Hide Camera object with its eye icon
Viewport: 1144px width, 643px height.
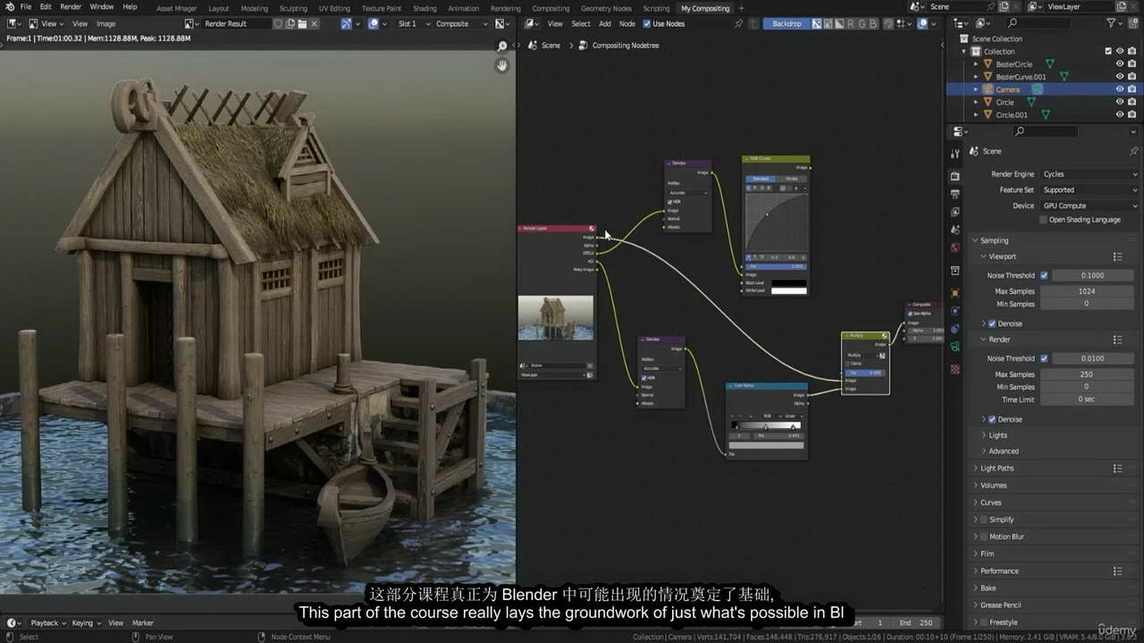click(x=1120, y=89)
